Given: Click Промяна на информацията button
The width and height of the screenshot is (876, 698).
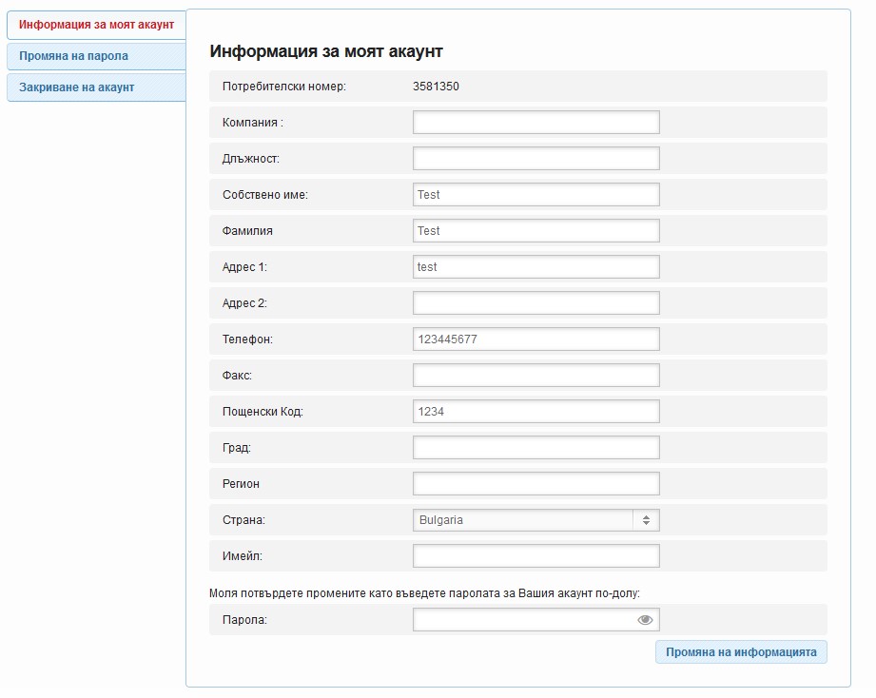Looking at the screenshot, I should pos(741,652).
